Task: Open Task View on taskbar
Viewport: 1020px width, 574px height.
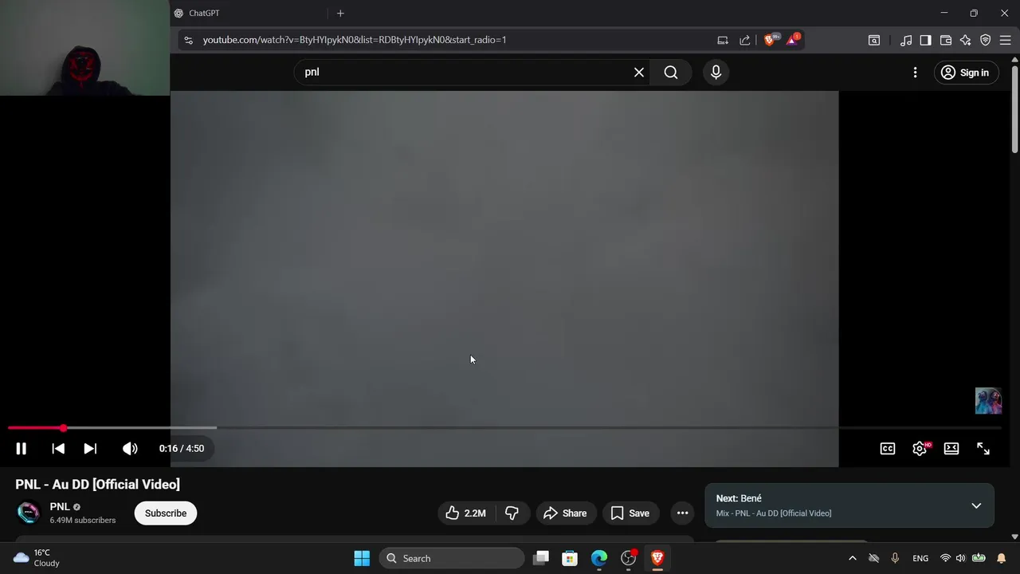Action: point(541,558)
